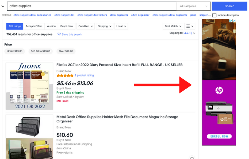Open the All Categories dropdown
The width and height of the screenshot is (249, 159).
(x=194, y=6)
